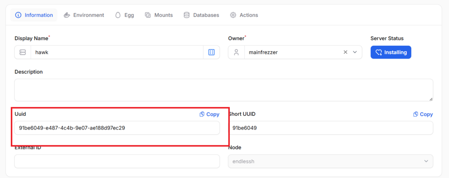Clear the mainfrezzer owner selection
Viewport: 449px width, 178px height.
tap(345, 52)
